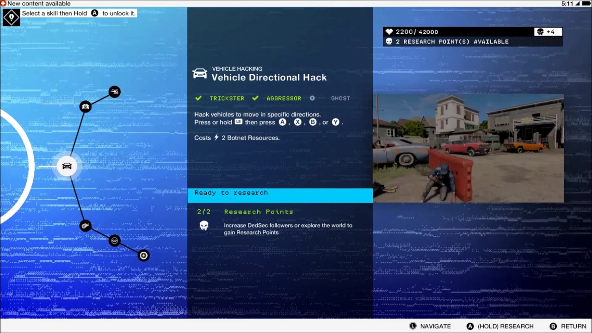This screenshot has height=333, width=592.
Task: Click the Vehicle Directional Hack title
Action: [269, 77]
